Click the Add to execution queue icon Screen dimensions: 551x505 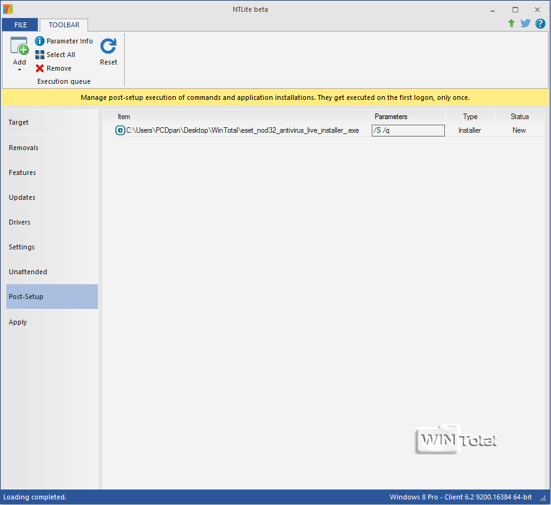click(19, 47)
